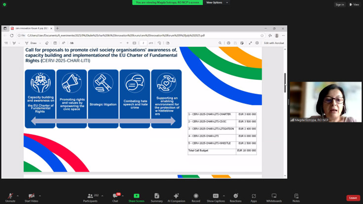Open the meeting Summary
The image size is (363, 204).
[x=157, y=197]
